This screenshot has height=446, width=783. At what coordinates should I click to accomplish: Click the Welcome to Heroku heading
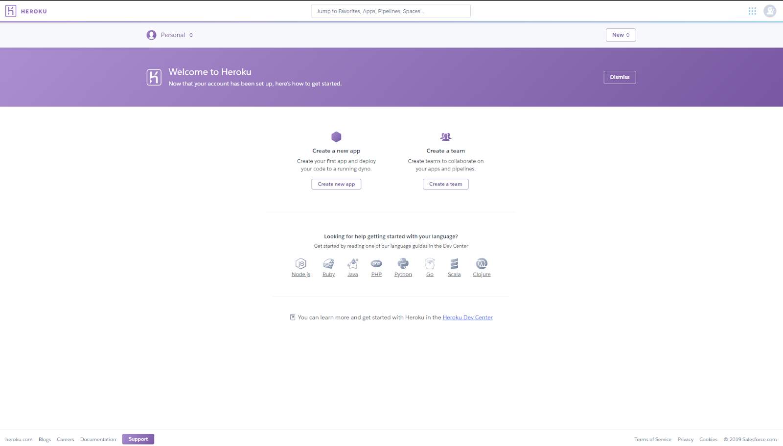tap(210, 72)
